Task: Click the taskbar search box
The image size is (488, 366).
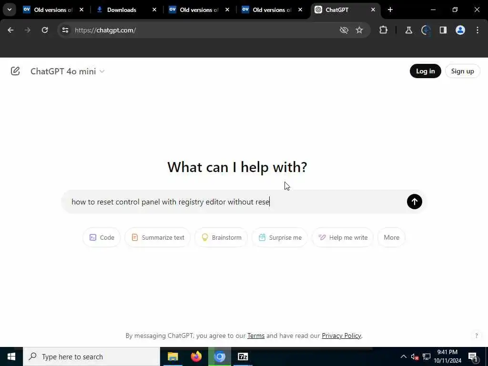Action: [x=91, y=356]
